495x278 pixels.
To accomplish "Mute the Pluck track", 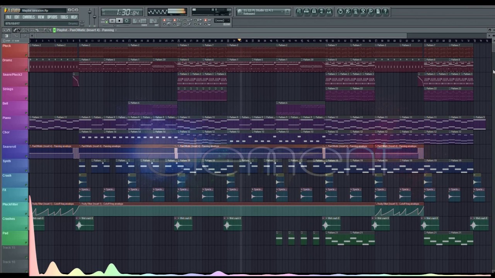I will pyautogui.click(x=26, y=55).
